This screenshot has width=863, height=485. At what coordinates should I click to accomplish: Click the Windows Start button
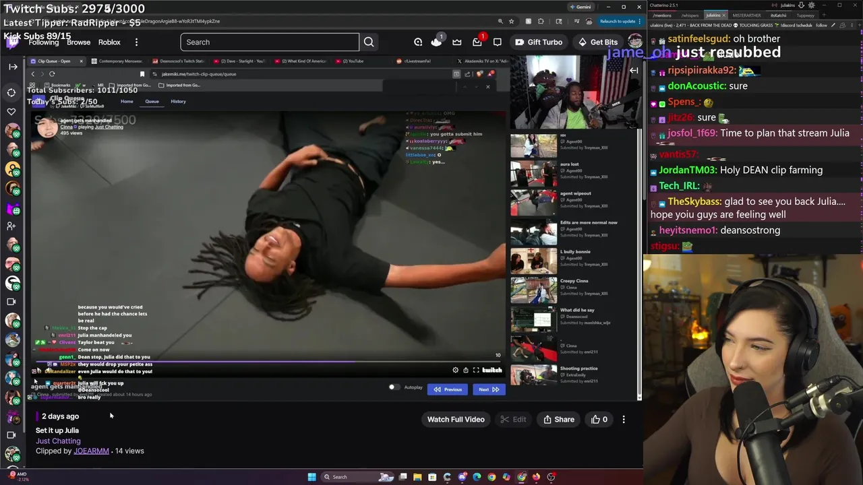pos(311,477)
